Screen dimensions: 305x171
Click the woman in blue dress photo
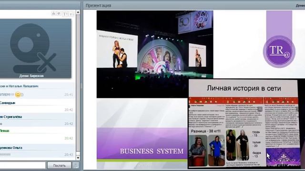tap(216, 151)
